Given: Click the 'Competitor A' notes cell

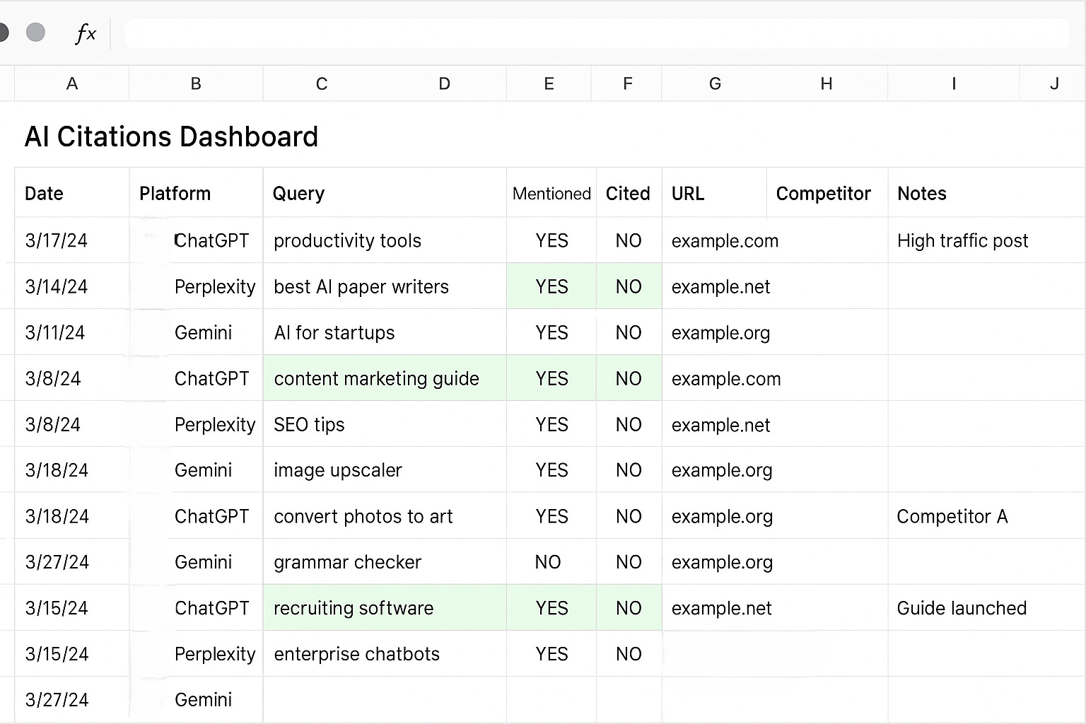Looking at the screenshot, I should point(986,516).
